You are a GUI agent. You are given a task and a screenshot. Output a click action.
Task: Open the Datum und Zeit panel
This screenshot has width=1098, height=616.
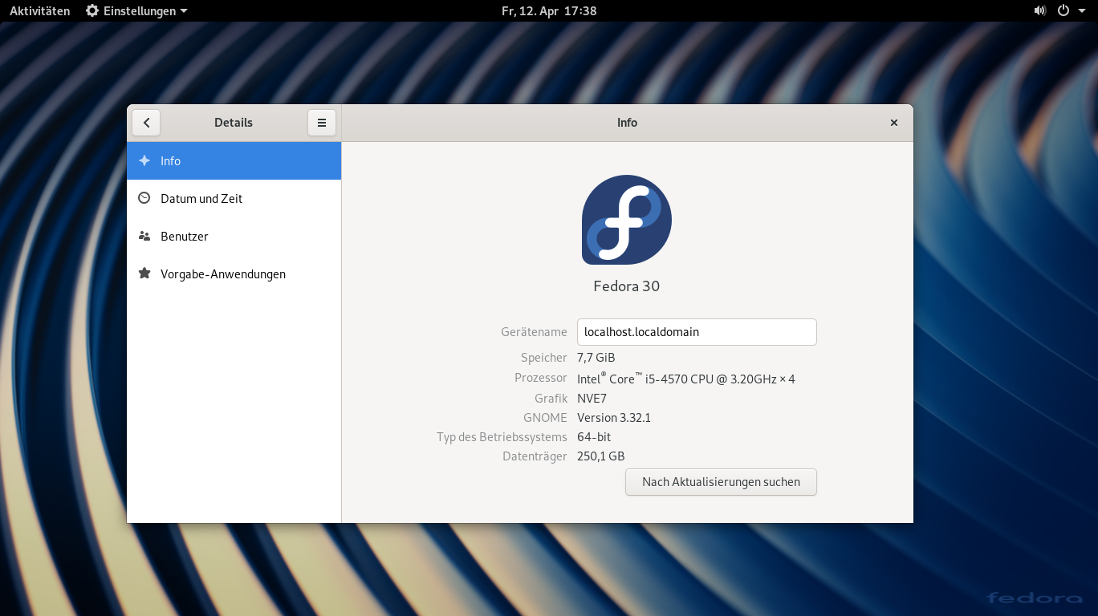point(234,198)
